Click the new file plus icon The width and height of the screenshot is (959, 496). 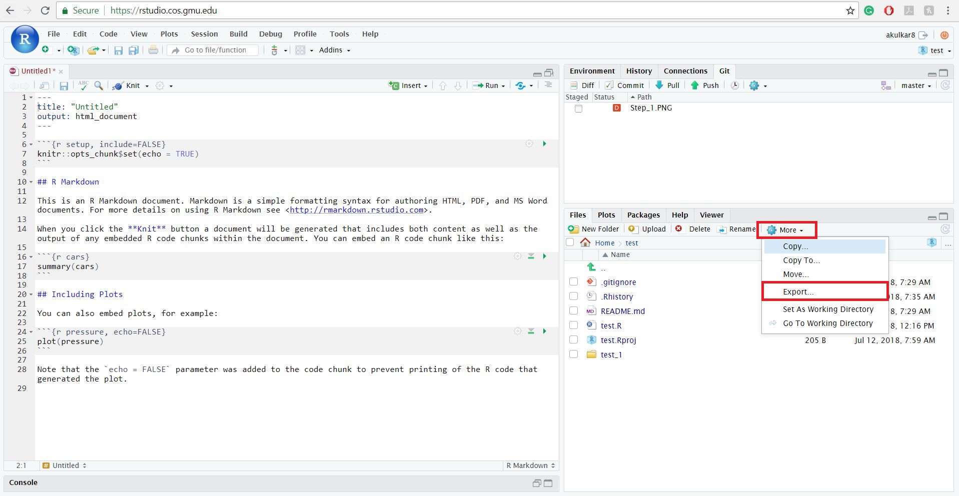[x=46, y=49]
